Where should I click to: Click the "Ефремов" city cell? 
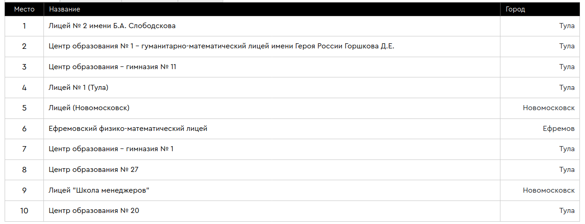(558, 129)
